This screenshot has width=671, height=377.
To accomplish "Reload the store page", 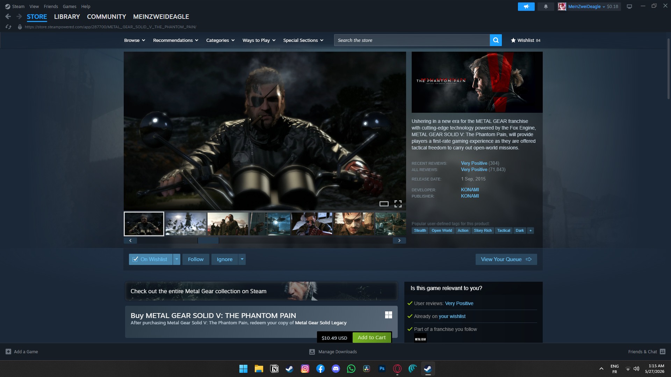I will point(8,27).
